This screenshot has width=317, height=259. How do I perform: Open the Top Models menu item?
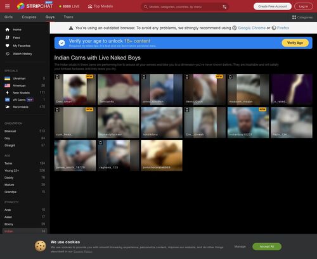tap(100, 6)
